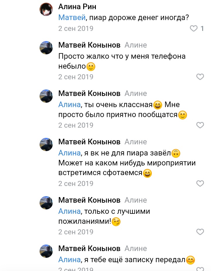This screenshot has height=271, width=211.
Task: Open the "Алина Рин" author name
Action: click(x=77, y=6)
